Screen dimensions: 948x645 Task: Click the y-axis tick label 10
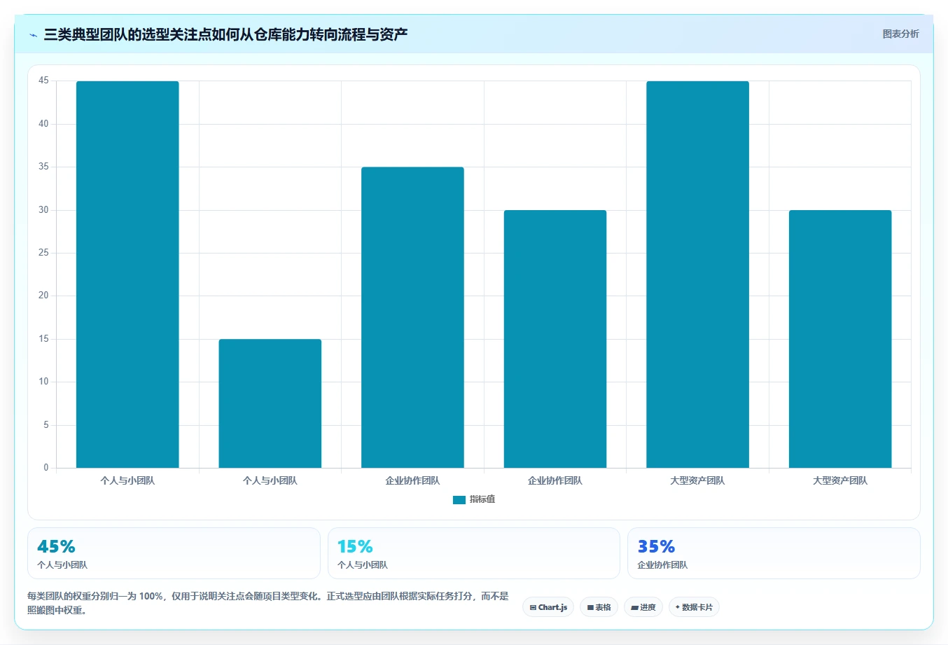(x=44, y=382)
